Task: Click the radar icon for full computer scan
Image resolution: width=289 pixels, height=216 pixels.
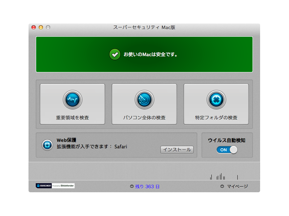Action: (144, 100)
